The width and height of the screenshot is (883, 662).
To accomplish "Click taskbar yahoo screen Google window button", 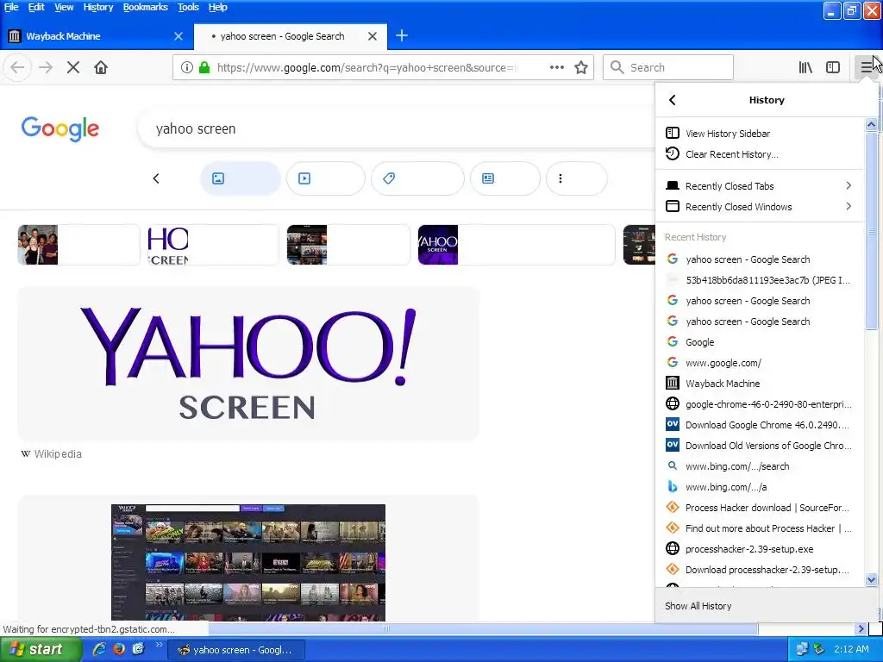I will 236,650.
